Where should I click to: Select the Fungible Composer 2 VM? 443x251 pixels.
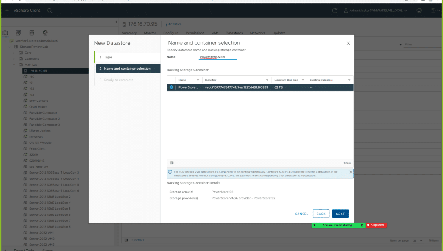(44, 119)
